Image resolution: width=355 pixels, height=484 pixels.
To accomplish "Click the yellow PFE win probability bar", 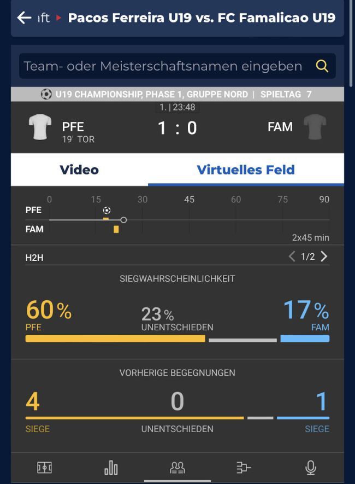I will tap(115, 339).
